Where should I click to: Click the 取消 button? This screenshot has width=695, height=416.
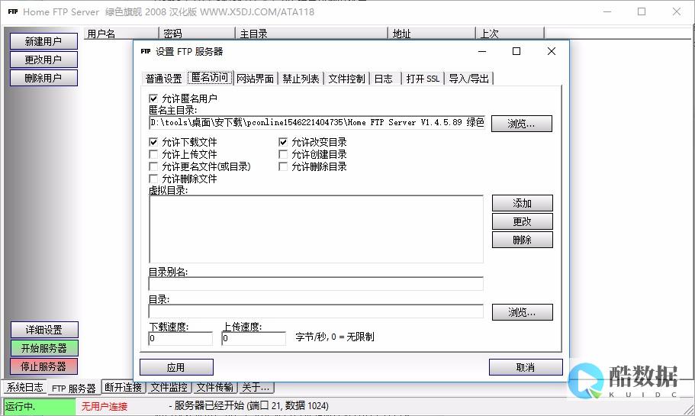(526, 367)
